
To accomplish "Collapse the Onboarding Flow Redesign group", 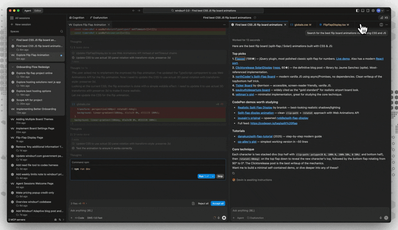I will (x=13, y=67).
